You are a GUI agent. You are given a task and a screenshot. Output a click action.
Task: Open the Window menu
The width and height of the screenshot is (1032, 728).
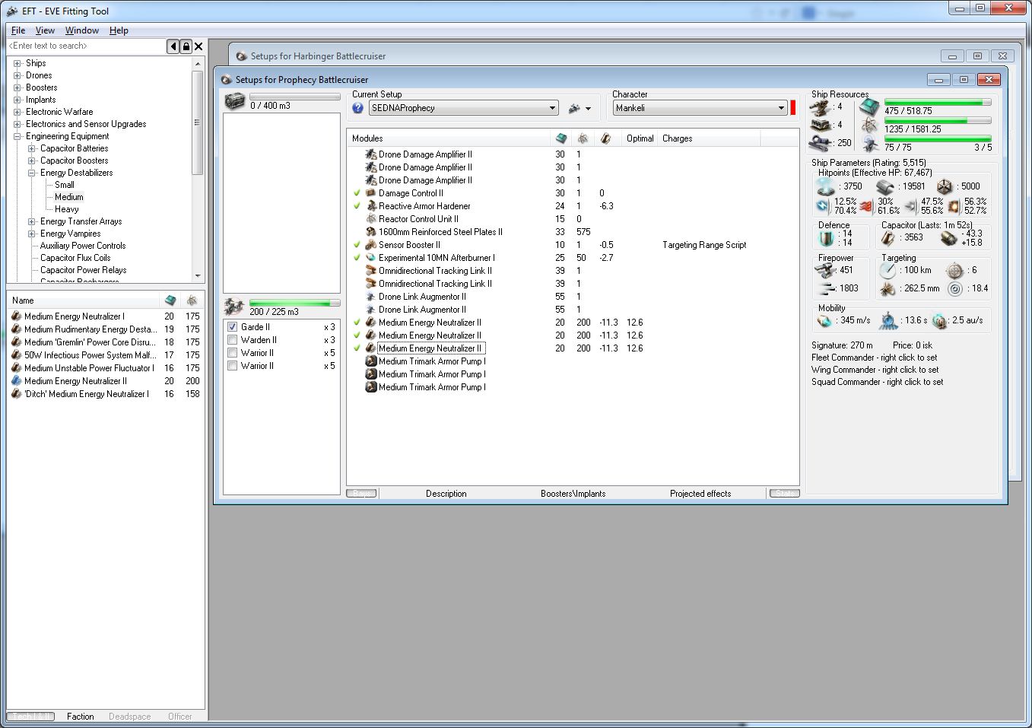82,30
